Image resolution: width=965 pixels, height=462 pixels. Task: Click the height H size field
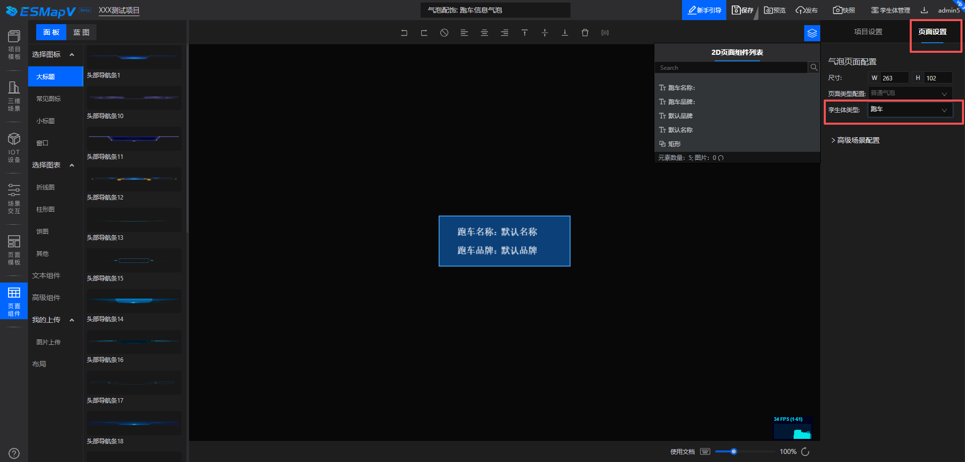pyautogui.click(x=938, y=78)
